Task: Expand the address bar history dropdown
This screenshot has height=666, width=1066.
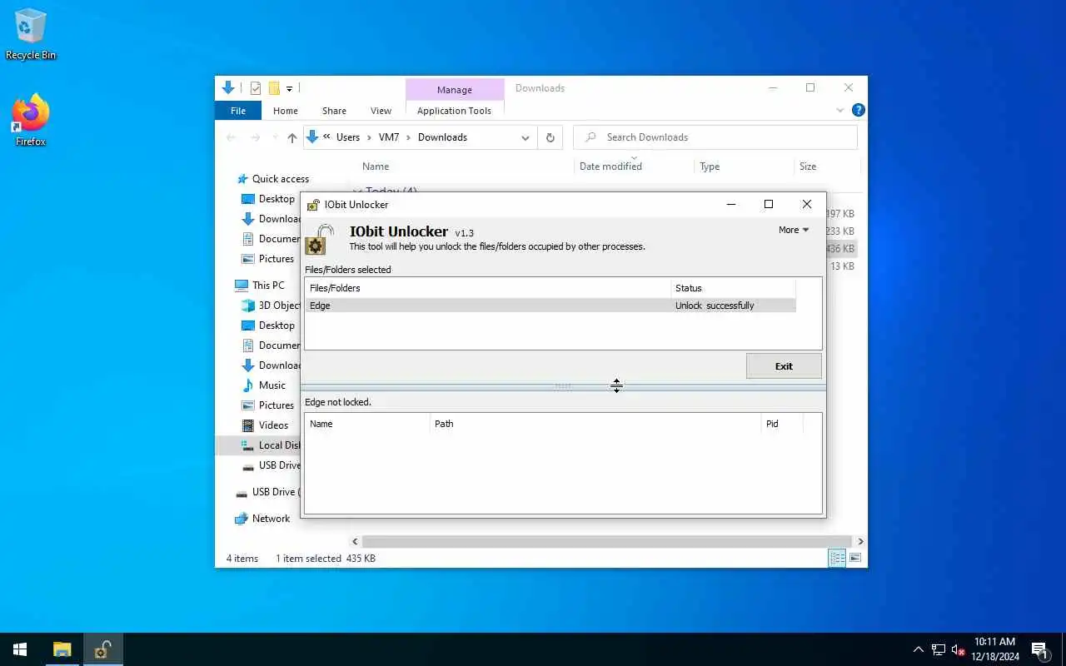Action: (x=526, y=137)
